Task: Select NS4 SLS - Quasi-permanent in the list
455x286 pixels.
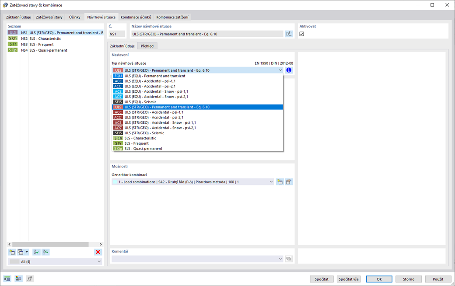Action: pyautogui.click(x=56, y=50)
